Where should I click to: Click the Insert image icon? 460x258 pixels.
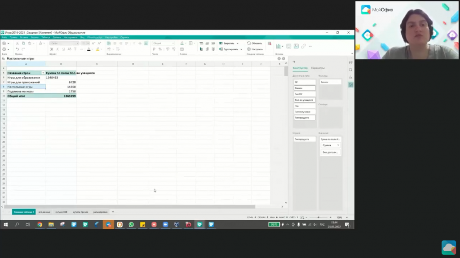(x=296, y=46)
